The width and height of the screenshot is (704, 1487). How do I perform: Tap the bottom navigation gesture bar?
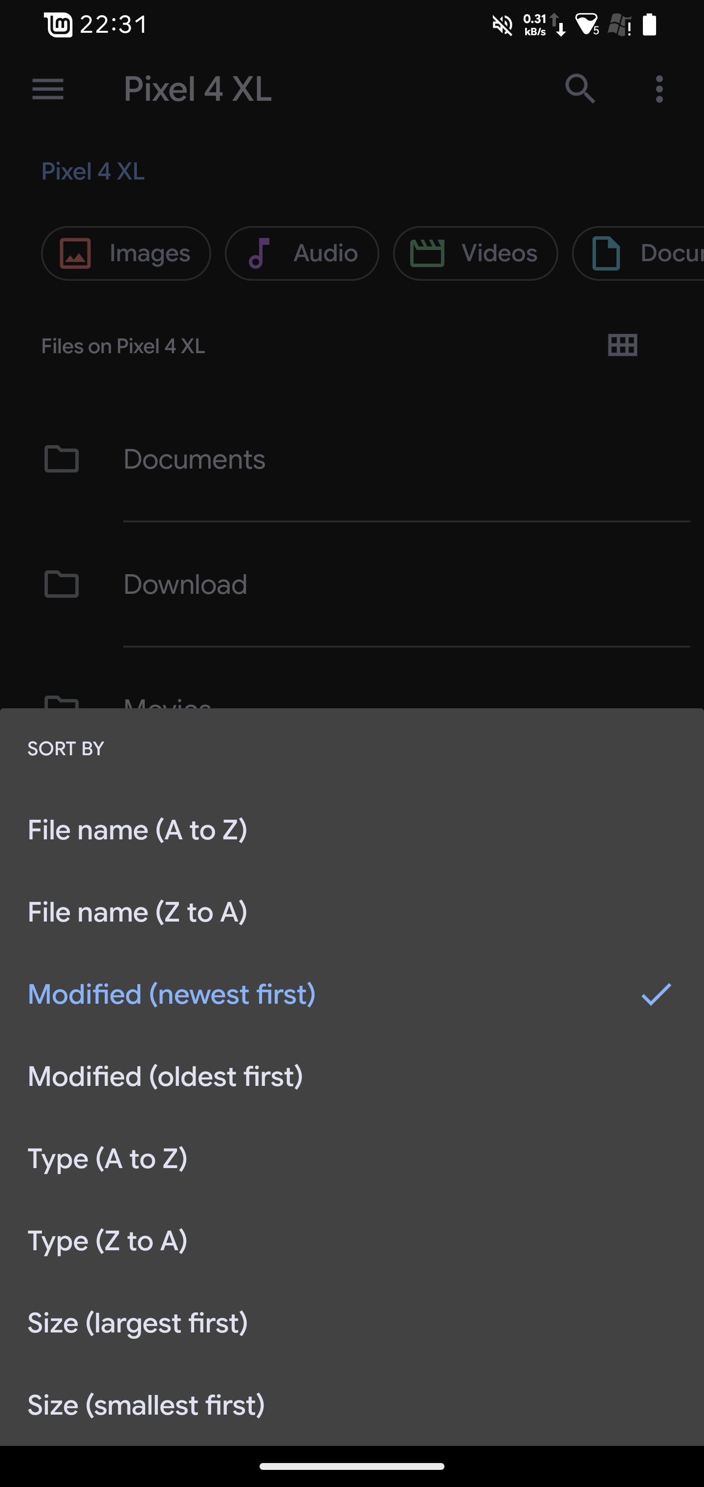[x=352, y=1465]
